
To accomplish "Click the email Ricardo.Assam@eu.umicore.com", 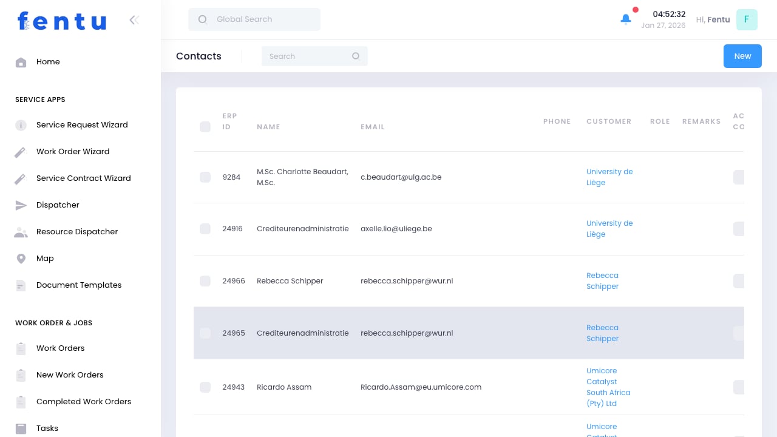I will click(x=421, y=387).
